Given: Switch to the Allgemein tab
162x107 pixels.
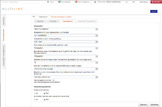Looking at the screenshot, I should (x=40, y=21).
